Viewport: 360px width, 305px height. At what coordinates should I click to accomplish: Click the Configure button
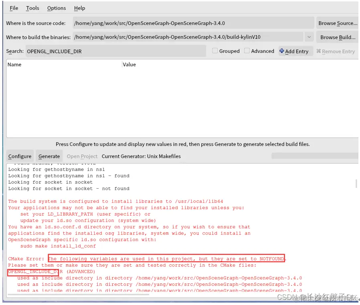pyautogui.click(x=20, y=156)
